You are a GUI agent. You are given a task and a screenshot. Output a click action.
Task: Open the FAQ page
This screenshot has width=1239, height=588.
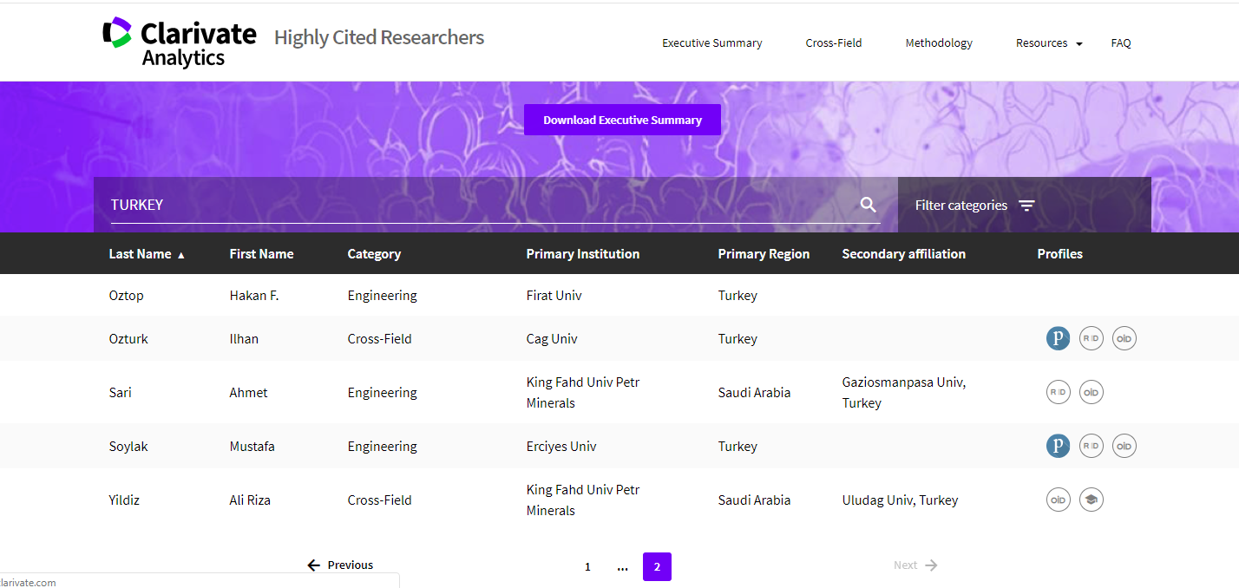pos(1121,42)
